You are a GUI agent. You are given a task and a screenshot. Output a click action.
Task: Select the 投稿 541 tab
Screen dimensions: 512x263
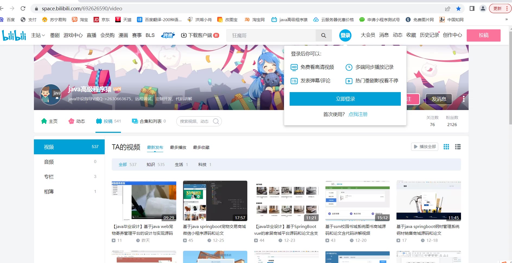click(x=108, y=121)
